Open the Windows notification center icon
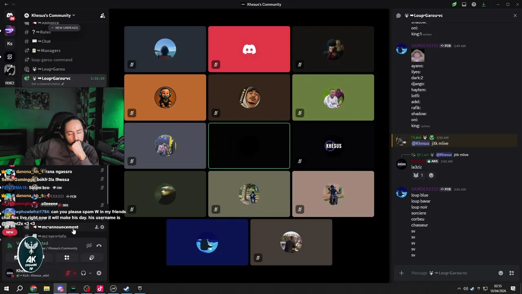 point(513,289)
